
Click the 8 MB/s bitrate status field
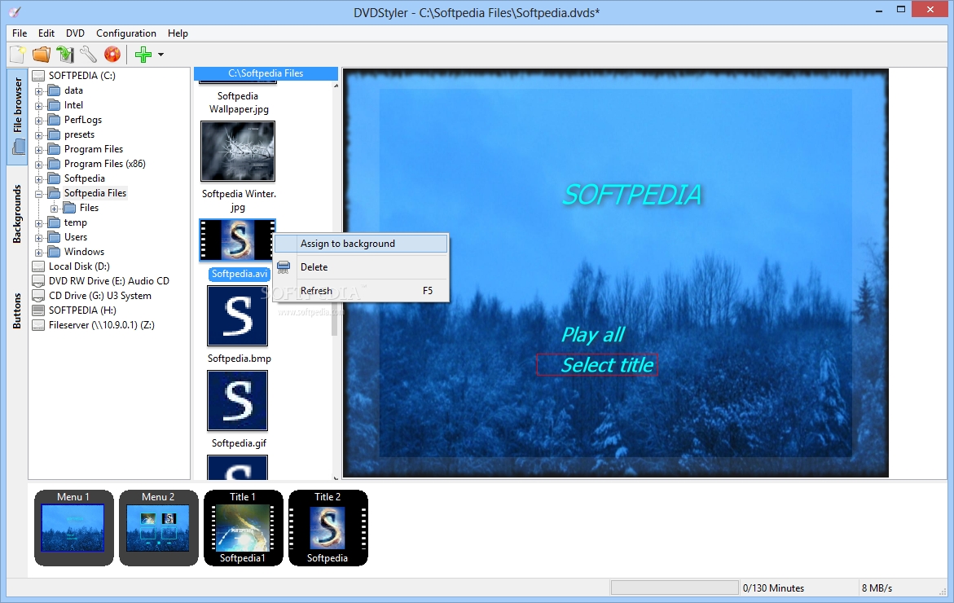[x=877, y=588]
